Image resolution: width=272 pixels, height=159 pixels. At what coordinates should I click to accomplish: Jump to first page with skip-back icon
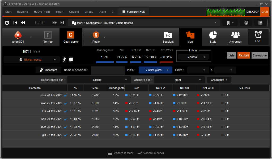click(x=15, y=23)
